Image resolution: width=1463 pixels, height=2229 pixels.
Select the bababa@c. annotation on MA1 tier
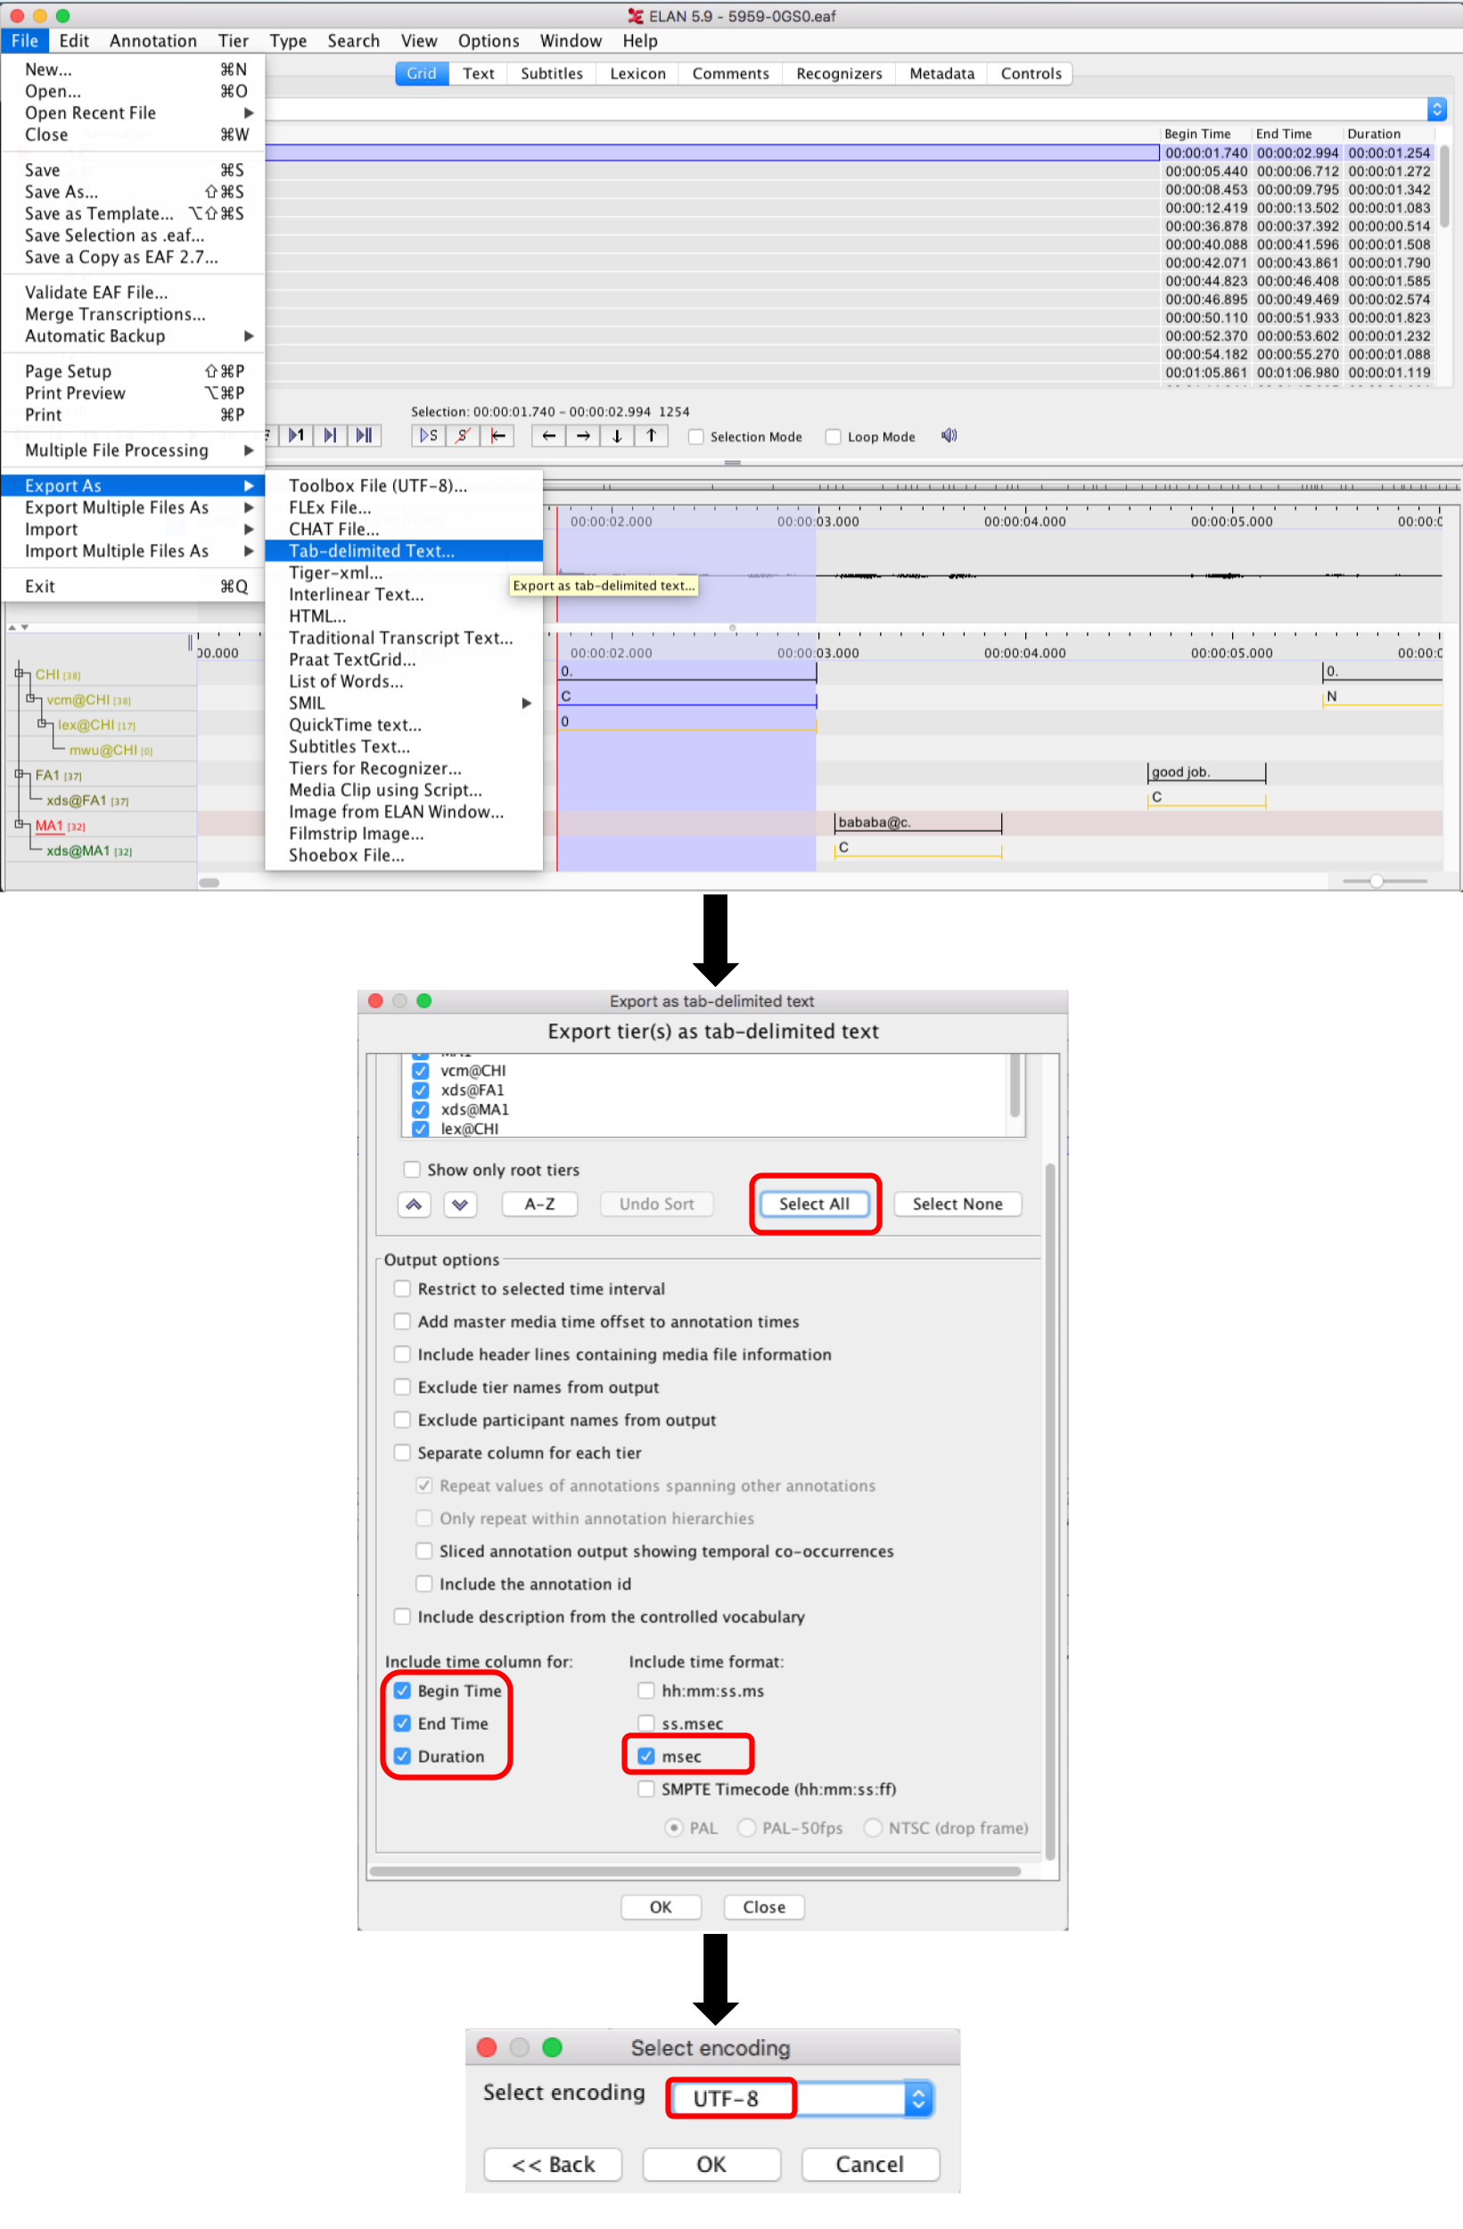(918, 822)
